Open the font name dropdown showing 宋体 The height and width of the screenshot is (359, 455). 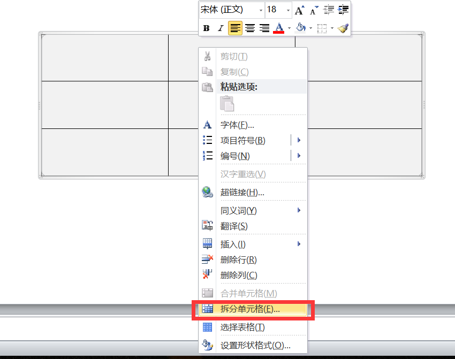click(x=261, y=10)
